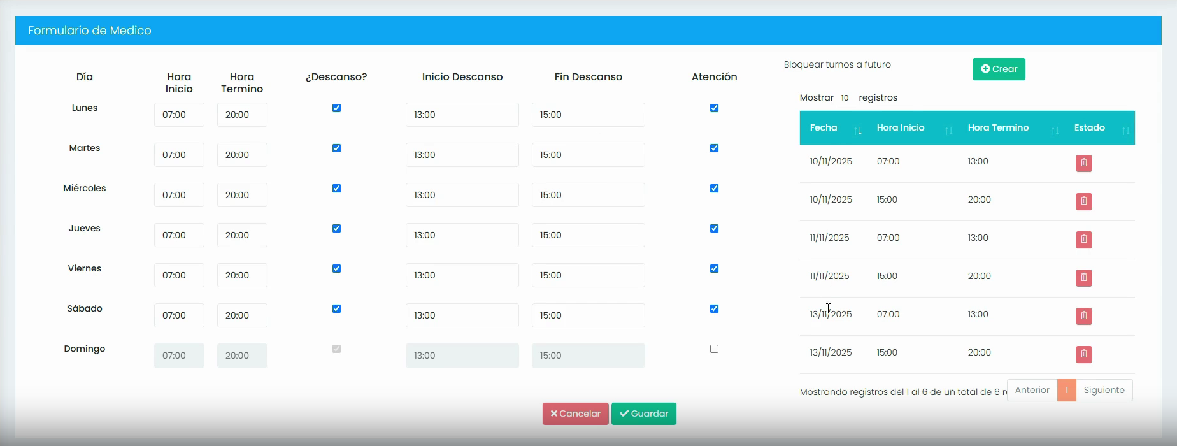Edit Miércoles Hora Inicio field

click(x=179, y=195)
